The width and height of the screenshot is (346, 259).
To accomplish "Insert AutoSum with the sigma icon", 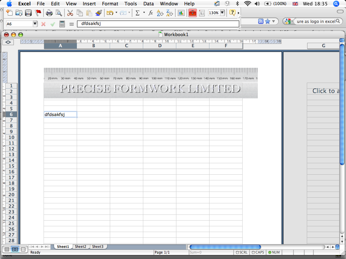I will point(138,13).
